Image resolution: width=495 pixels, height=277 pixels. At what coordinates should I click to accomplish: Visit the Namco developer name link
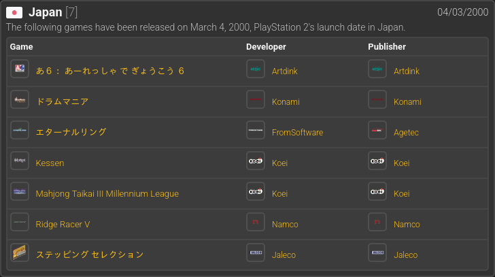point(285,224)
